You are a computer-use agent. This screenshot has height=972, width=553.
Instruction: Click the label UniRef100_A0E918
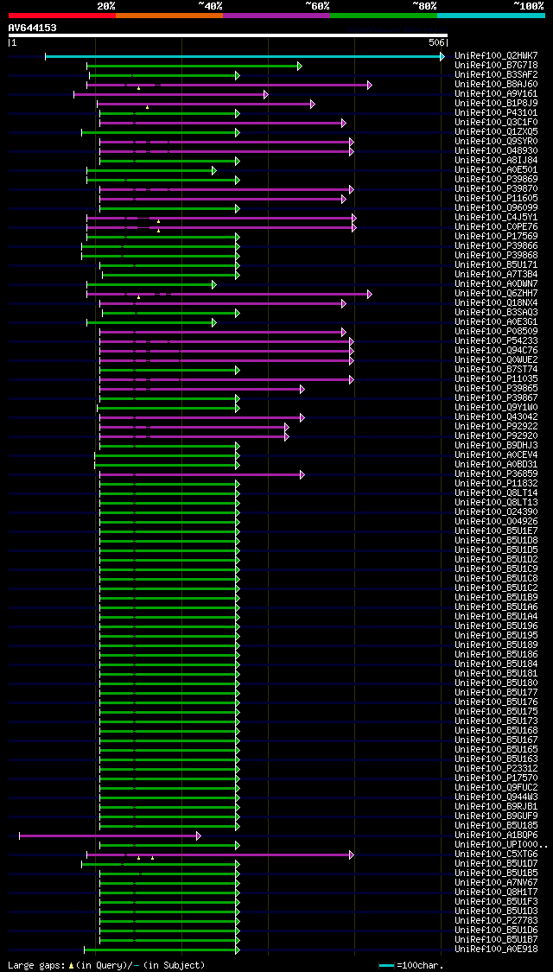point(496,949)
